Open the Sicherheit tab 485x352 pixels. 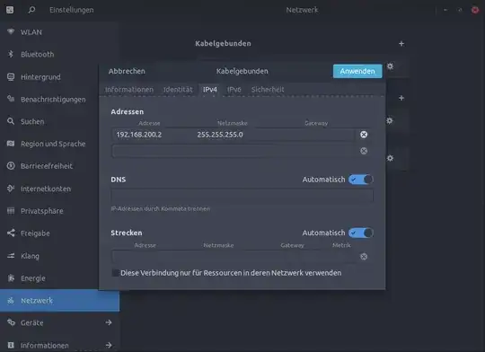[x=268, y=90]
